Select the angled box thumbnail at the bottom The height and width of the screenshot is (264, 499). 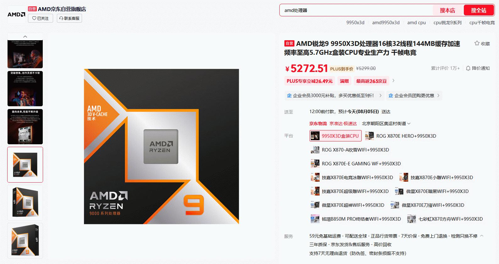click(25, 241)
